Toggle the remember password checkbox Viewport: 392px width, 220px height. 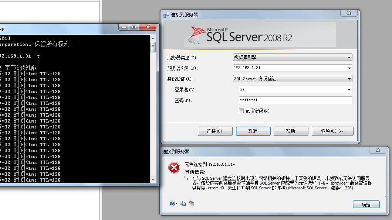pyautogui.click(x=241, y=111)
